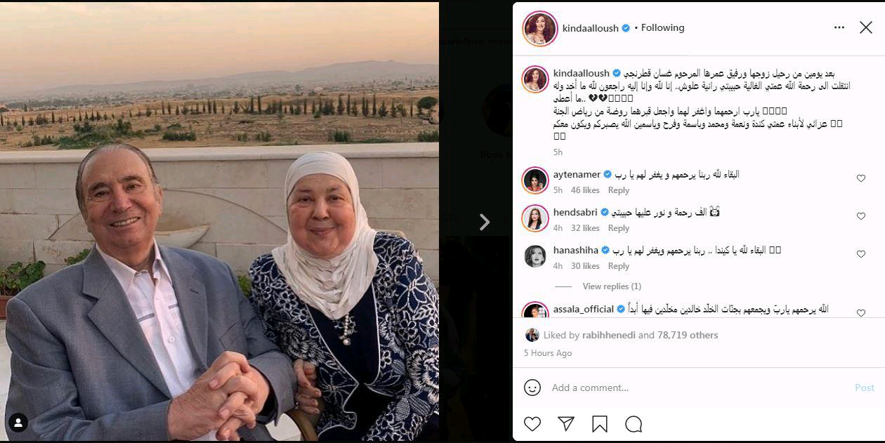Toggle the Following status for kindaalloush
This screenshot has height=443, width=885.
pyautogui.click(x=662, y=27)
